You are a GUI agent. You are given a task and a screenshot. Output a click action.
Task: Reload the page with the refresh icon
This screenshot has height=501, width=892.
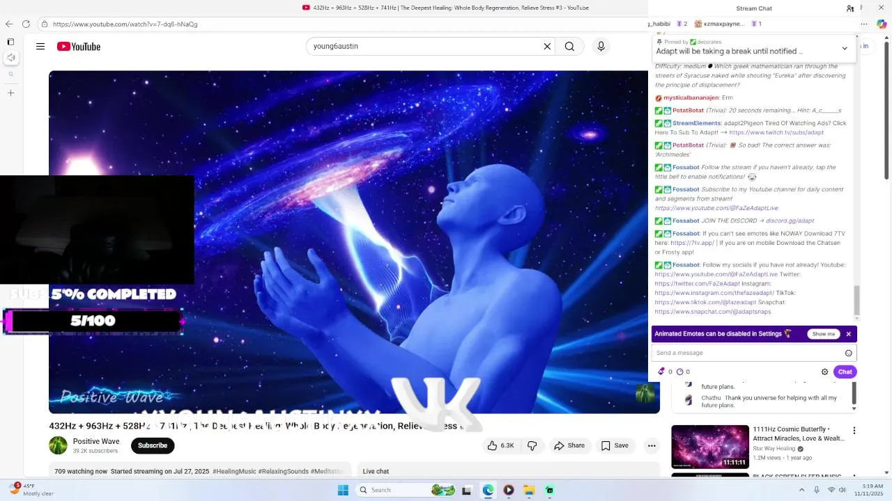coord(26,24)
